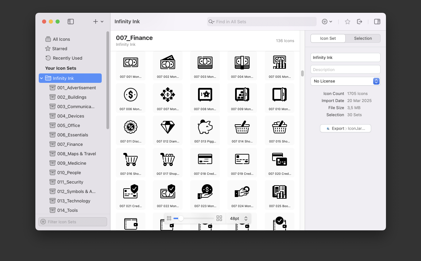Screen dimensions: 421x261
Task: Open the Recently Used list
Action: [67, 58]
